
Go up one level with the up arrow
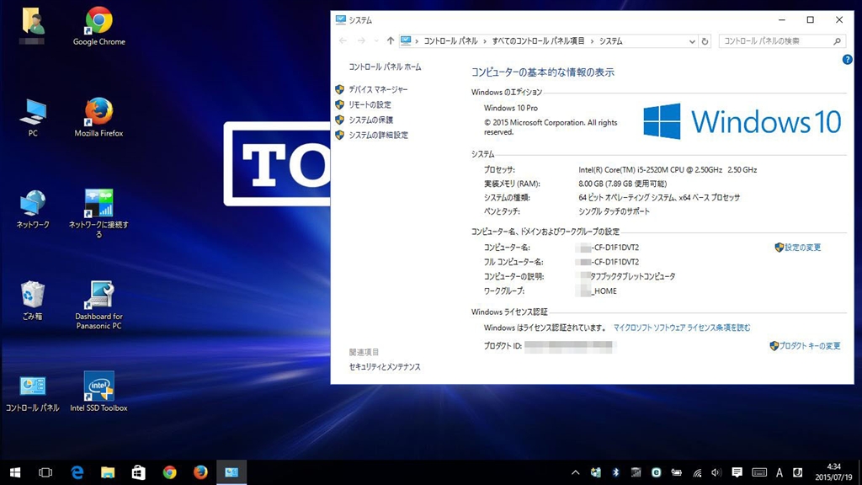coord(391,40)
